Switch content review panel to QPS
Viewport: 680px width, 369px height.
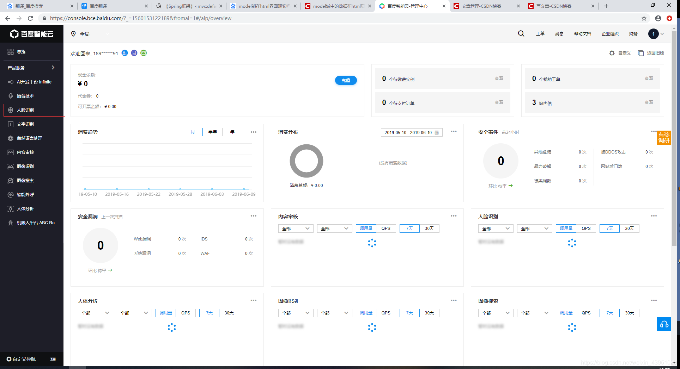[386, 228]
